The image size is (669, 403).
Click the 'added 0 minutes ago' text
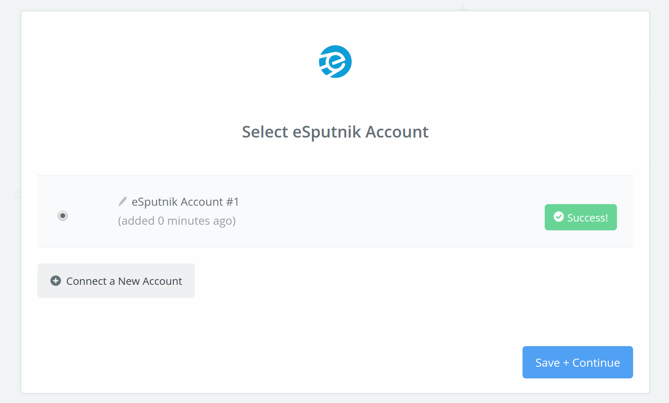tap(177, 221)
